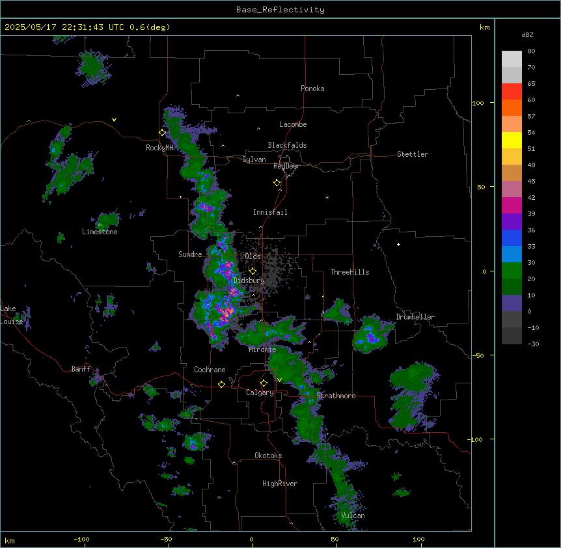Screen dimensions: 561x548
Task: Select the RedDeer label
Action: [286, 166]
